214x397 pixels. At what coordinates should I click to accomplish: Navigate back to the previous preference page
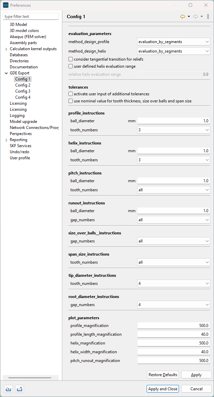182,16
